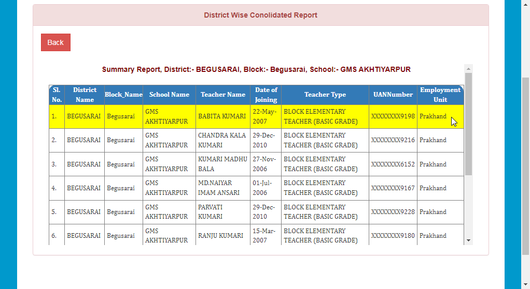Screen dimensions: 530x289
Task: Click the page scrollbar up arrow
Action: click(x=526, y=4)
